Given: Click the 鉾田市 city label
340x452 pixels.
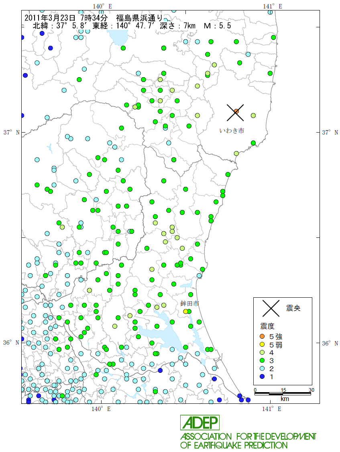Looking at the screenshot, I should (x=190, y=303).
